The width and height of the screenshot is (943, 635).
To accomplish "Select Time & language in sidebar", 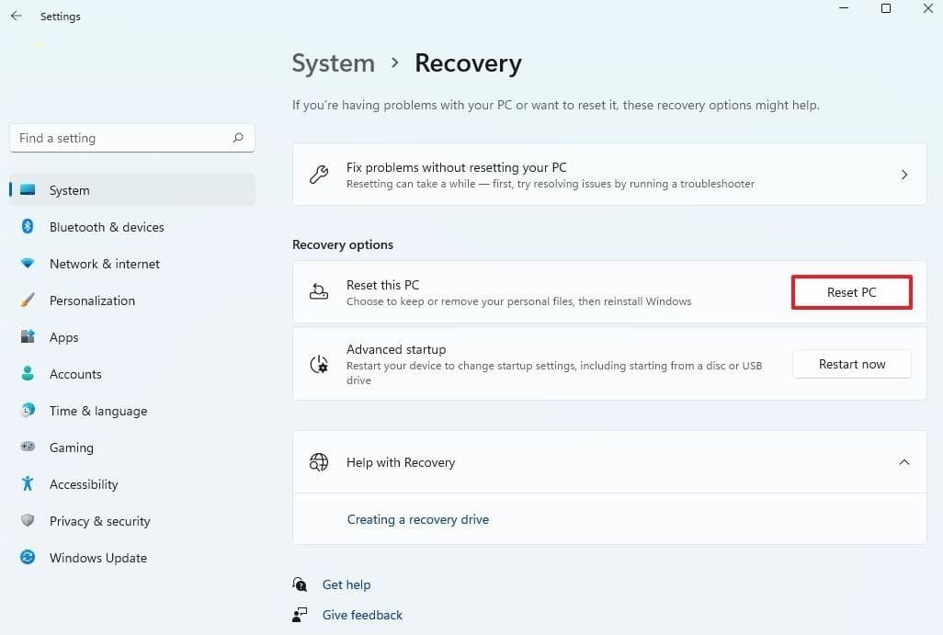I will point(97,411).
